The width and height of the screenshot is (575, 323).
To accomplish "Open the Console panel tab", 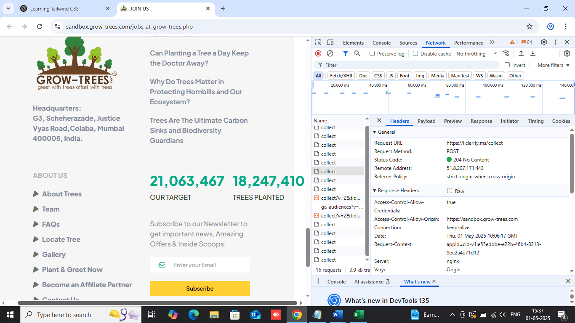I will [x=381, y=42].
